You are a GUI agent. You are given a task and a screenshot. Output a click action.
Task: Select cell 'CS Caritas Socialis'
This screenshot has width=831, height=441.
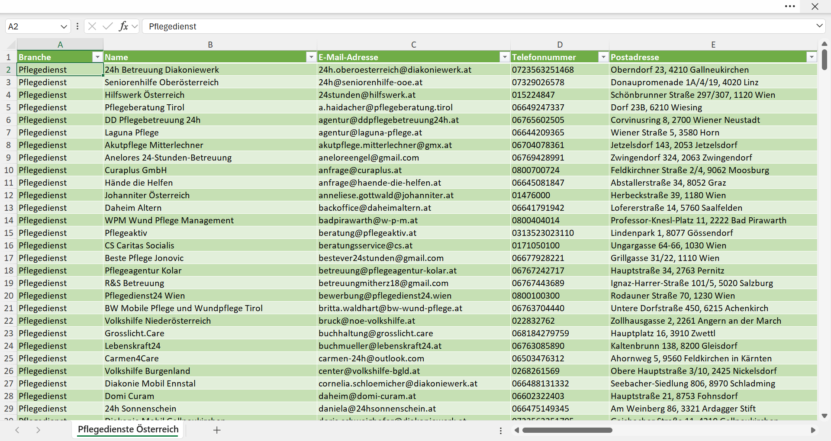pos(210,245)
